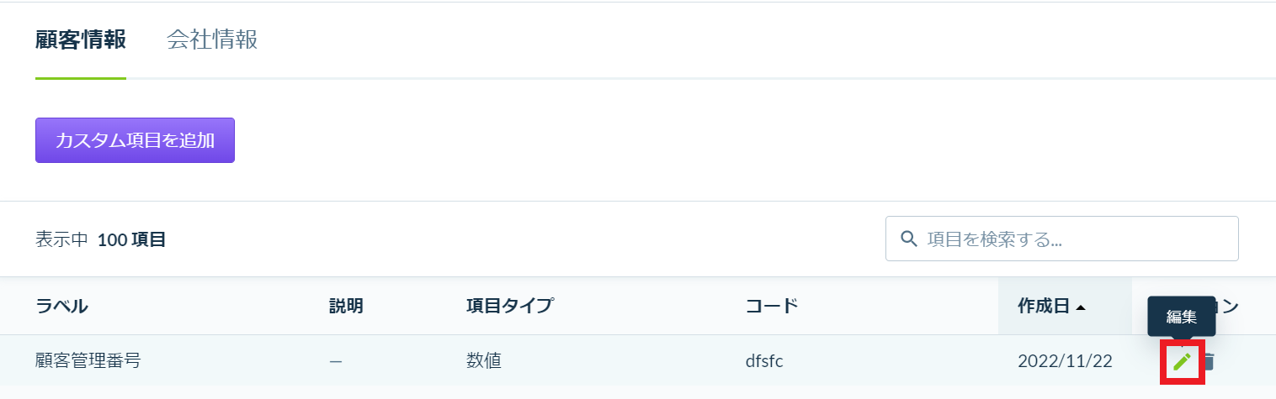
Task: Select the 顧客管理番号 row label
Action: point(88,361)
